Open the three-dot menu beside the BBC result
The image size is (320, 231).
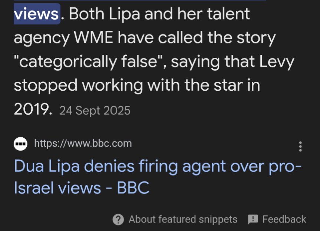tap(300, 147)
